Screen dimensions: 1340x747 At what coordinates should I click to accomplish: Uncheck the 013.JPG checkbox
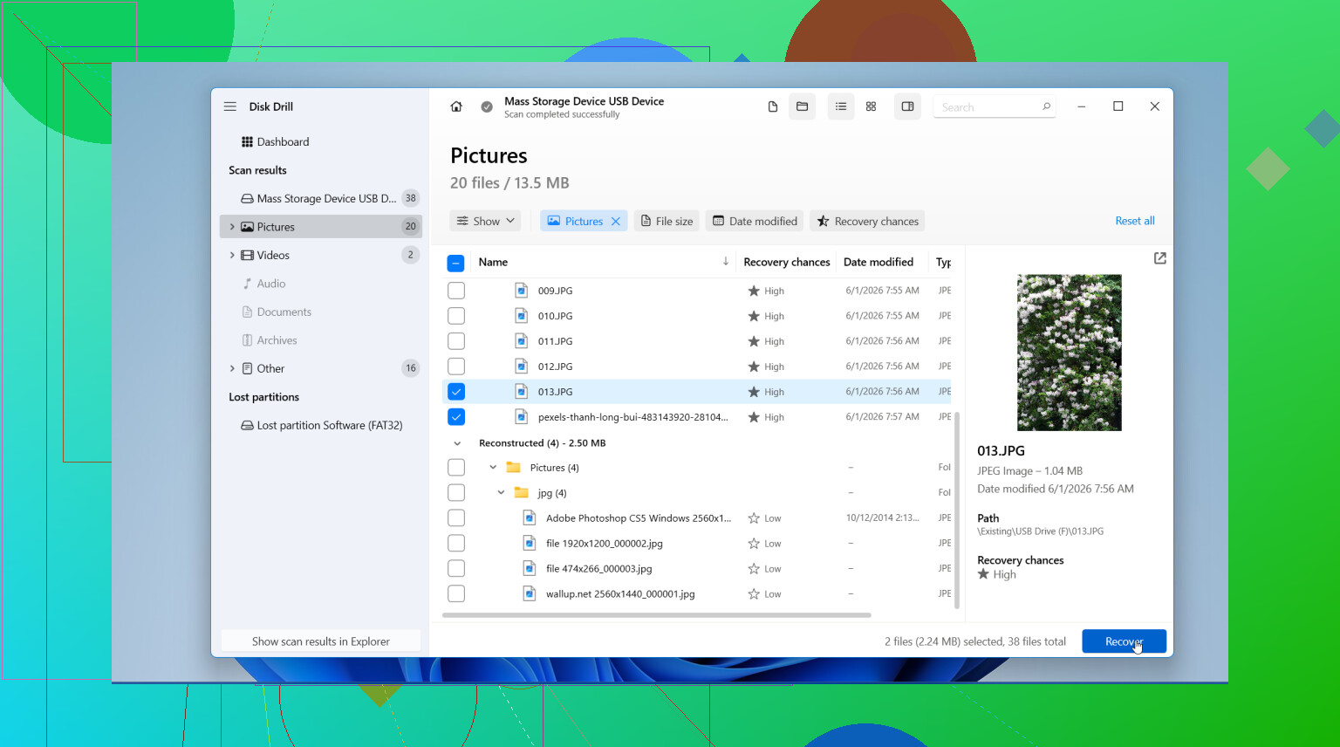(455, 392)
